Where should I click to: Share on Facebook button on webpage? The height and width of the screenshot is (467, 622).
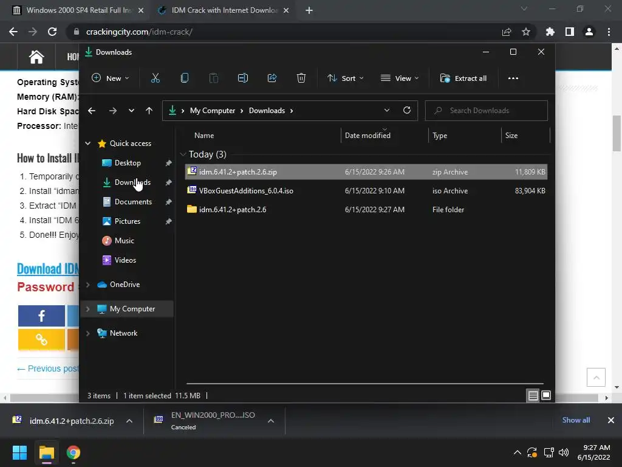tap(41, 316)
